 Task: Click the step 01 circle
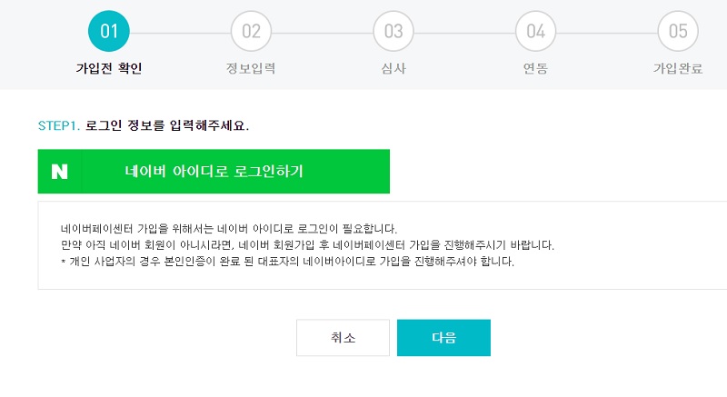[x=109, y=31]
